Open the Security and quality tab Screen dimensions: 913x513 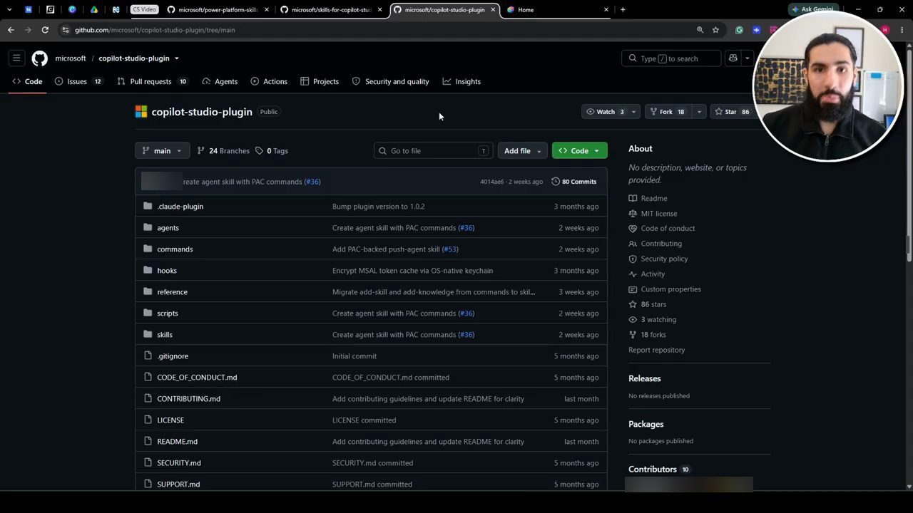(x=391, y=81)
